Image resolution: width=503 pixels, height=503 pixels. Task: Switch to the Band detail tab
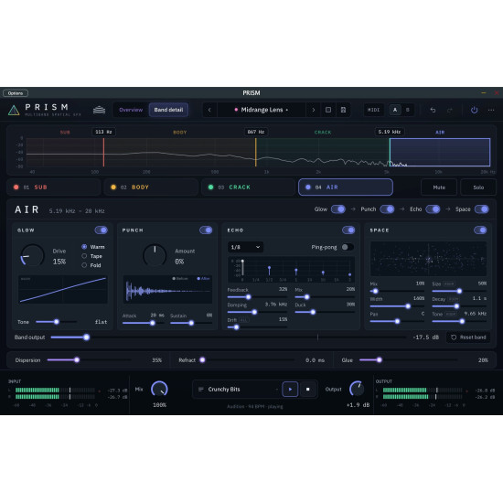tap(168, 110)
